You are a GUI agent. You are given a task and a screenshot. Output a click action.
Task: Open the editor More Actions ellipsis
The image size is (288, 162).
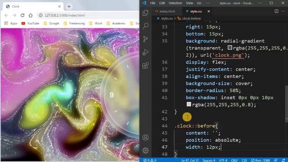point(283,11)
